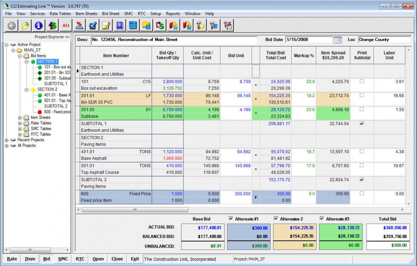This screenshot has width=417, height=266.
Task: Open the Rate Tables menu
Action: click(61, 14)
